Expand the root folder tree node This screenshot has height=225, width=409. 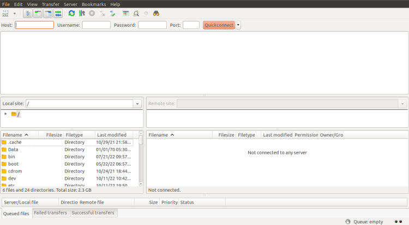5,114
